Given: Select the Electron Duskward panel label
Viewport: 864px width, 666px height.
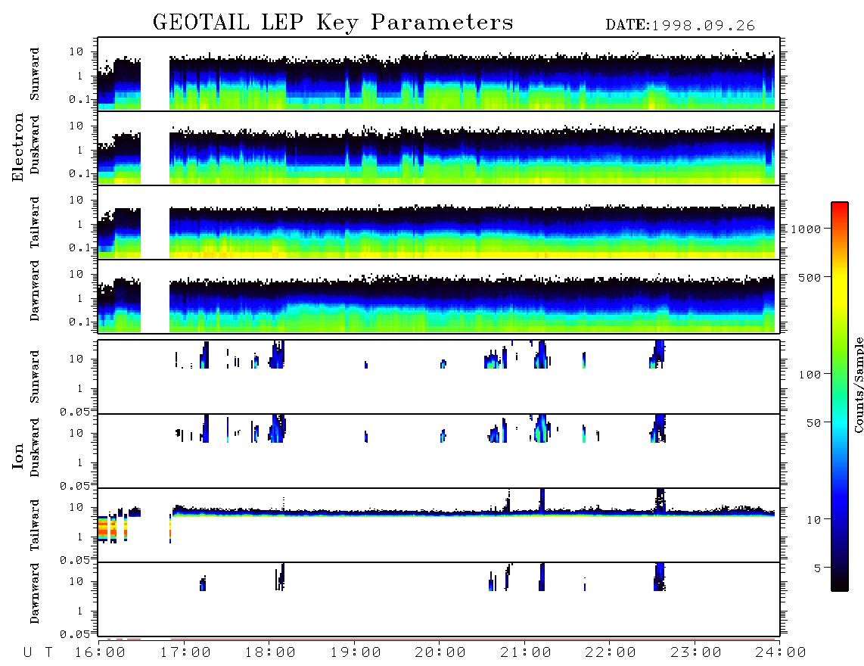Looking at the screenshot, I should point(35,145).
